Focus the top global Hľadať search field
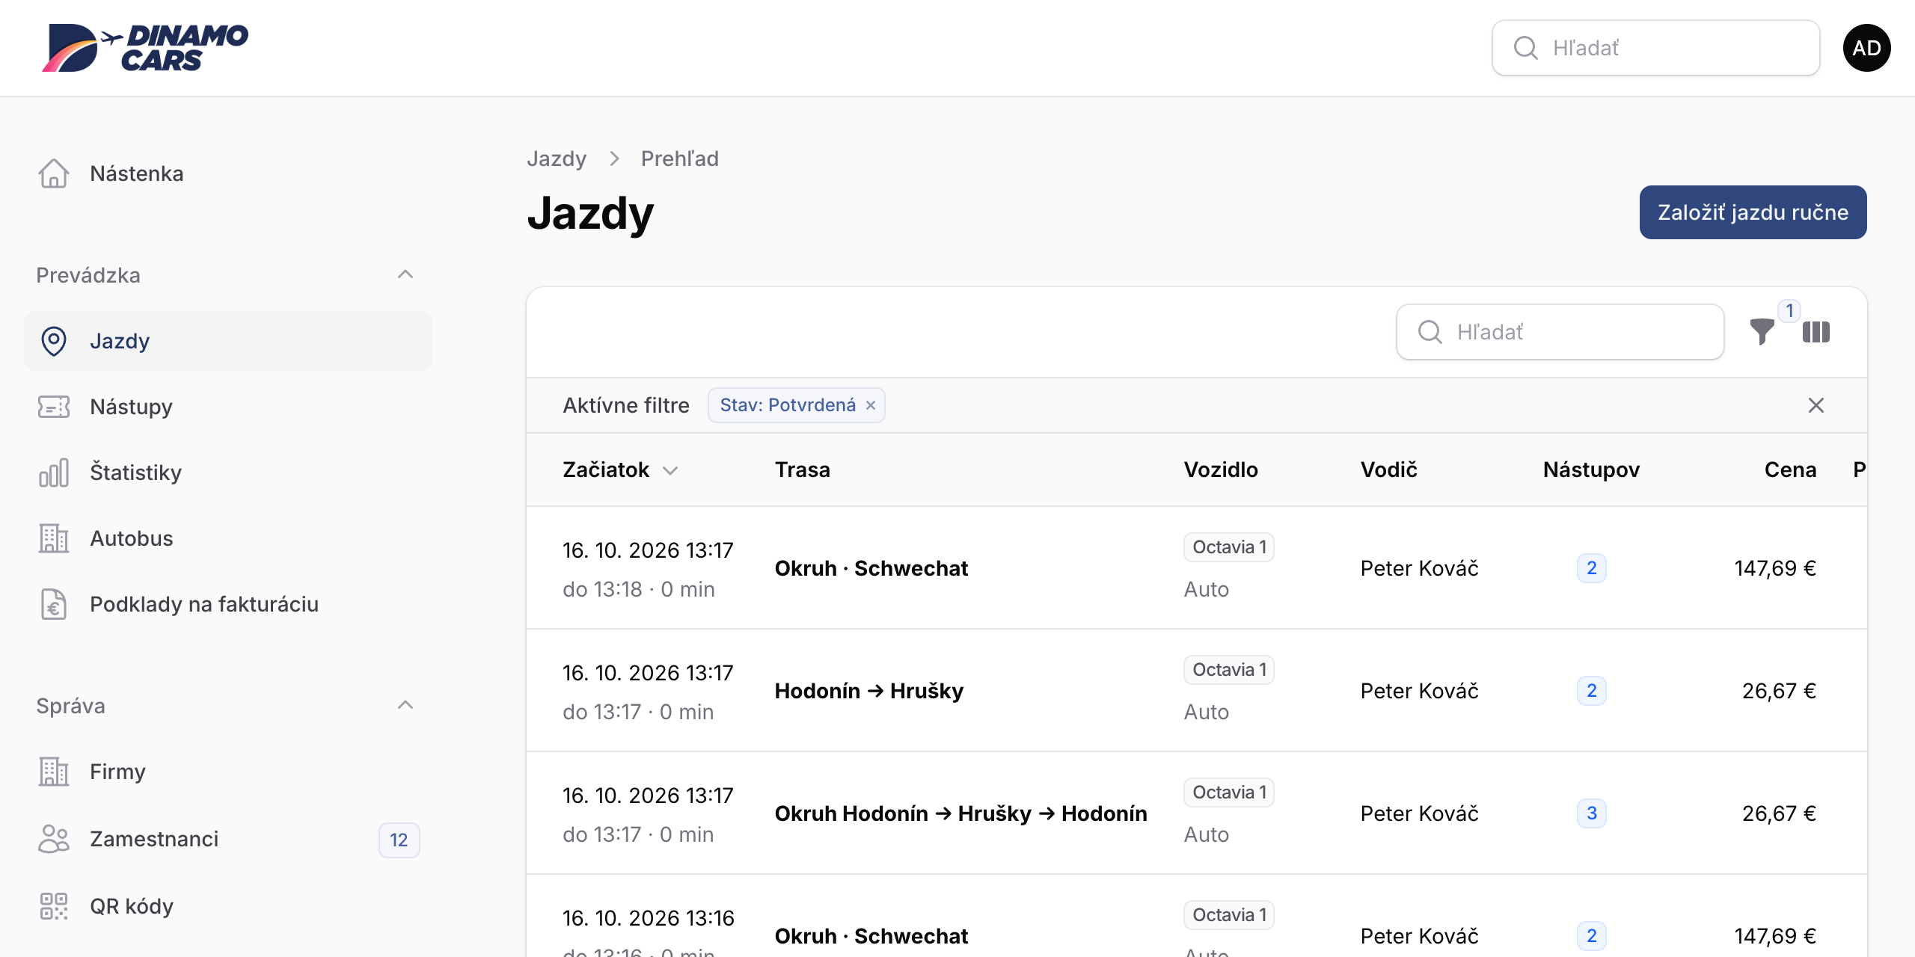This screenshot has width=1915, height=957. 1655,48
